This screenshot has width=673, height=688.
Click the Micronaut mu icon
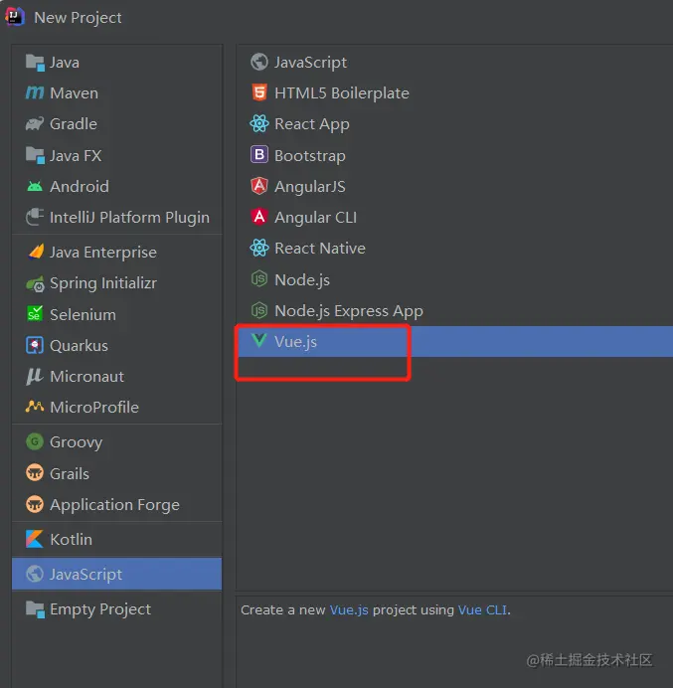point(34,377)
